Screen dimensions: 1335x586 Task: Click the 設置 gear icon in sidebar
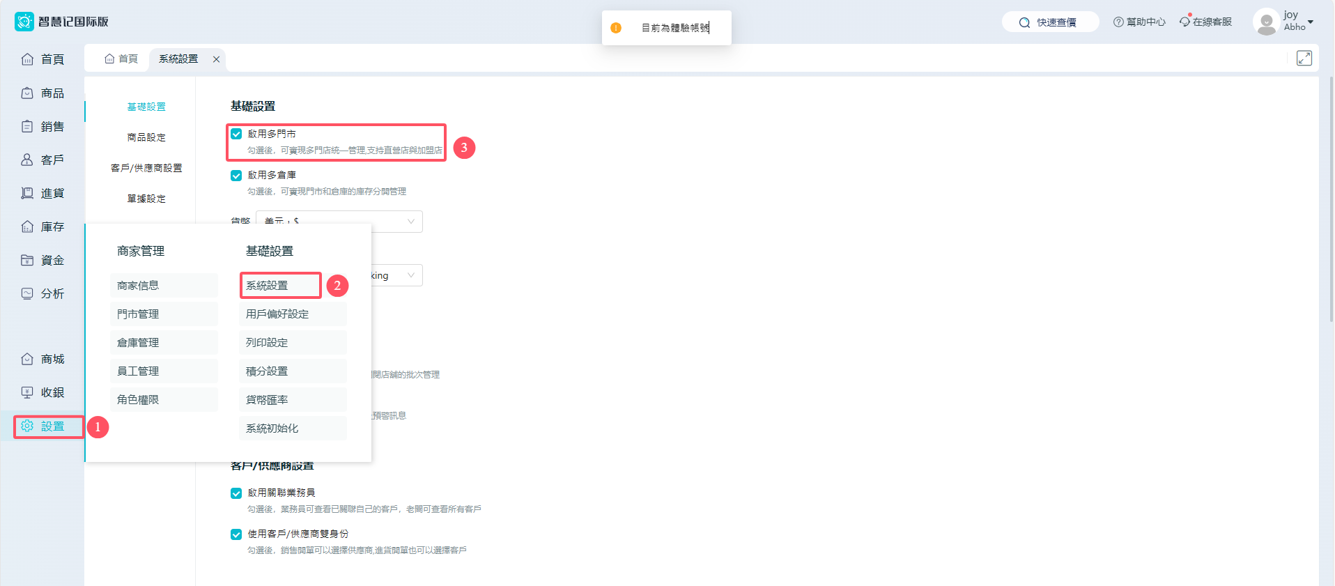27,426
